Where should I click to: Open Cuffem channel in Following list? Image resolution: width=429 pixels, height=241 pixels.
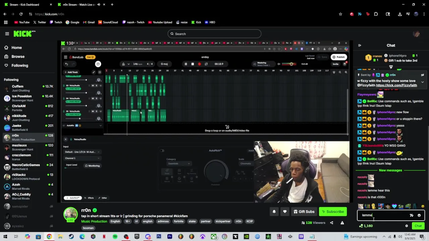[x=28, y=88]
